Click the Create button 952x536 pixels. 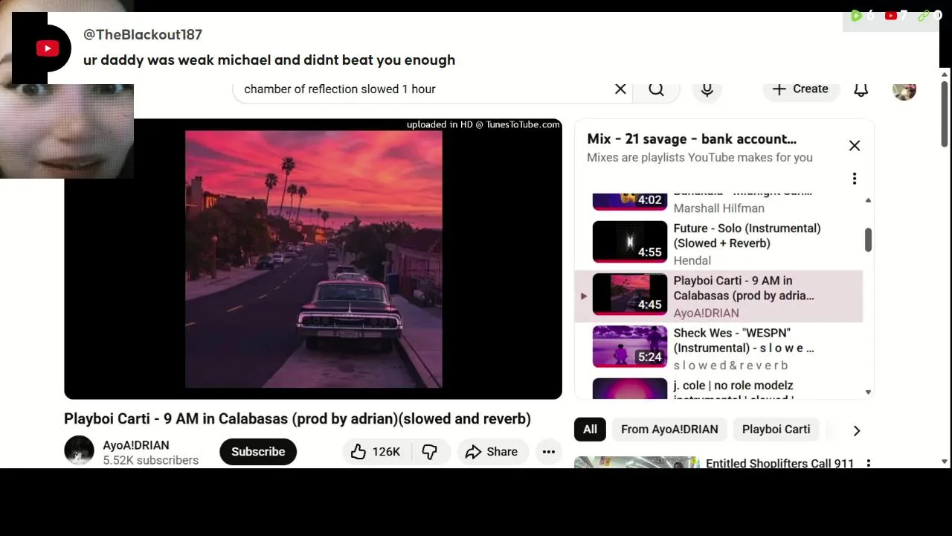[x=800, y=89]
